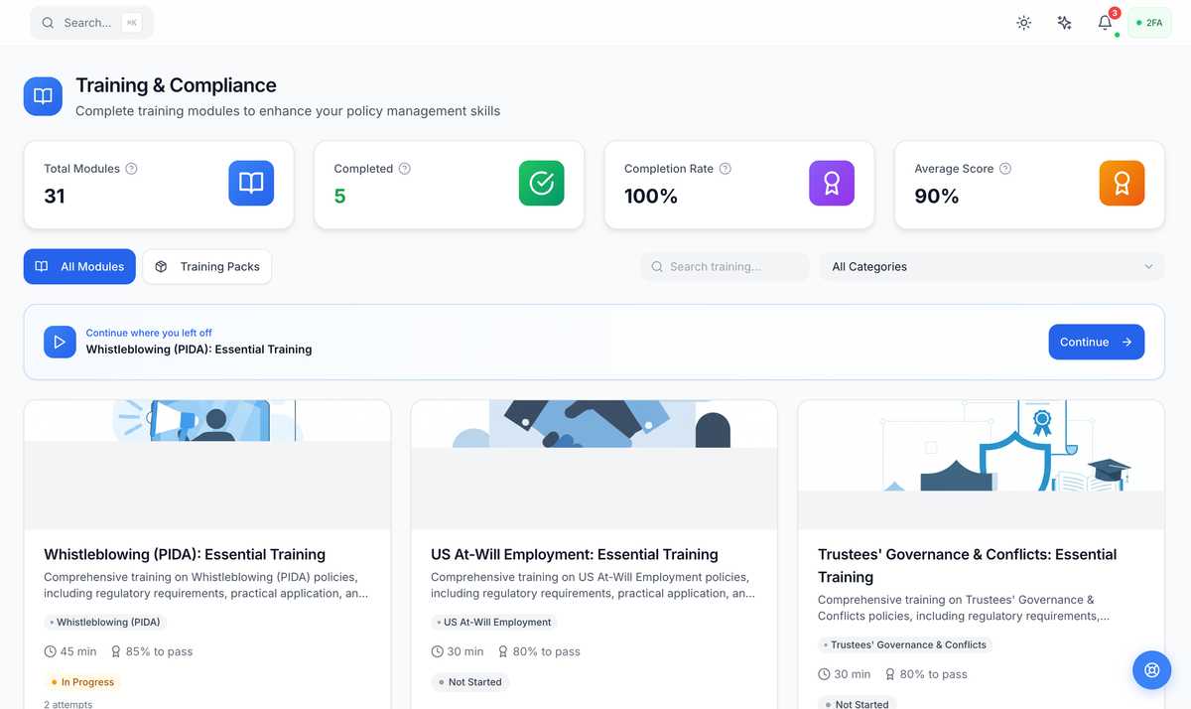This screenshot has height=709, width=1191.
Task: Open the help widget in the bottom corner
Action: (x=1151, y=669)
